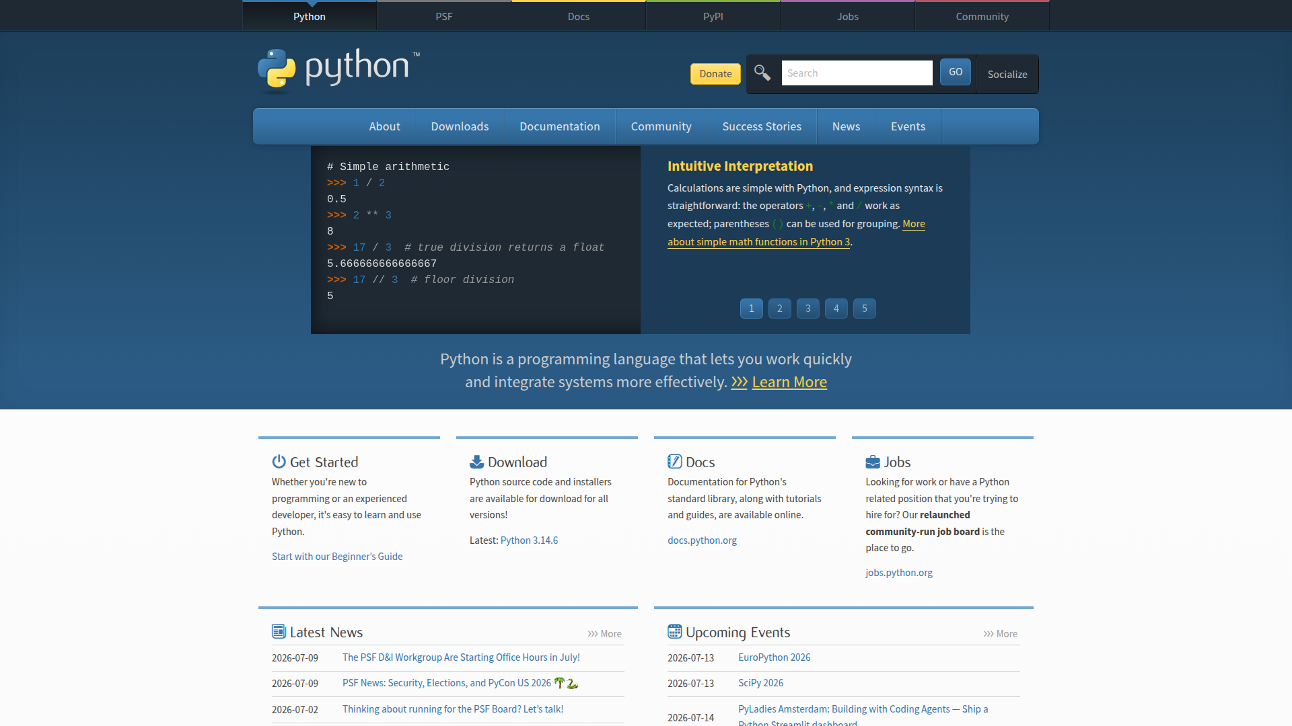Select slide 5 in the code carousel
The height and width of the screenshot is (726, 1292).
click(865, 309)
